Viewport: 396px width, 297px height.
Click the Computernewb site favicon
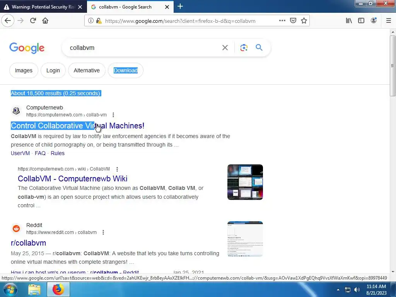tap(16, 111)
